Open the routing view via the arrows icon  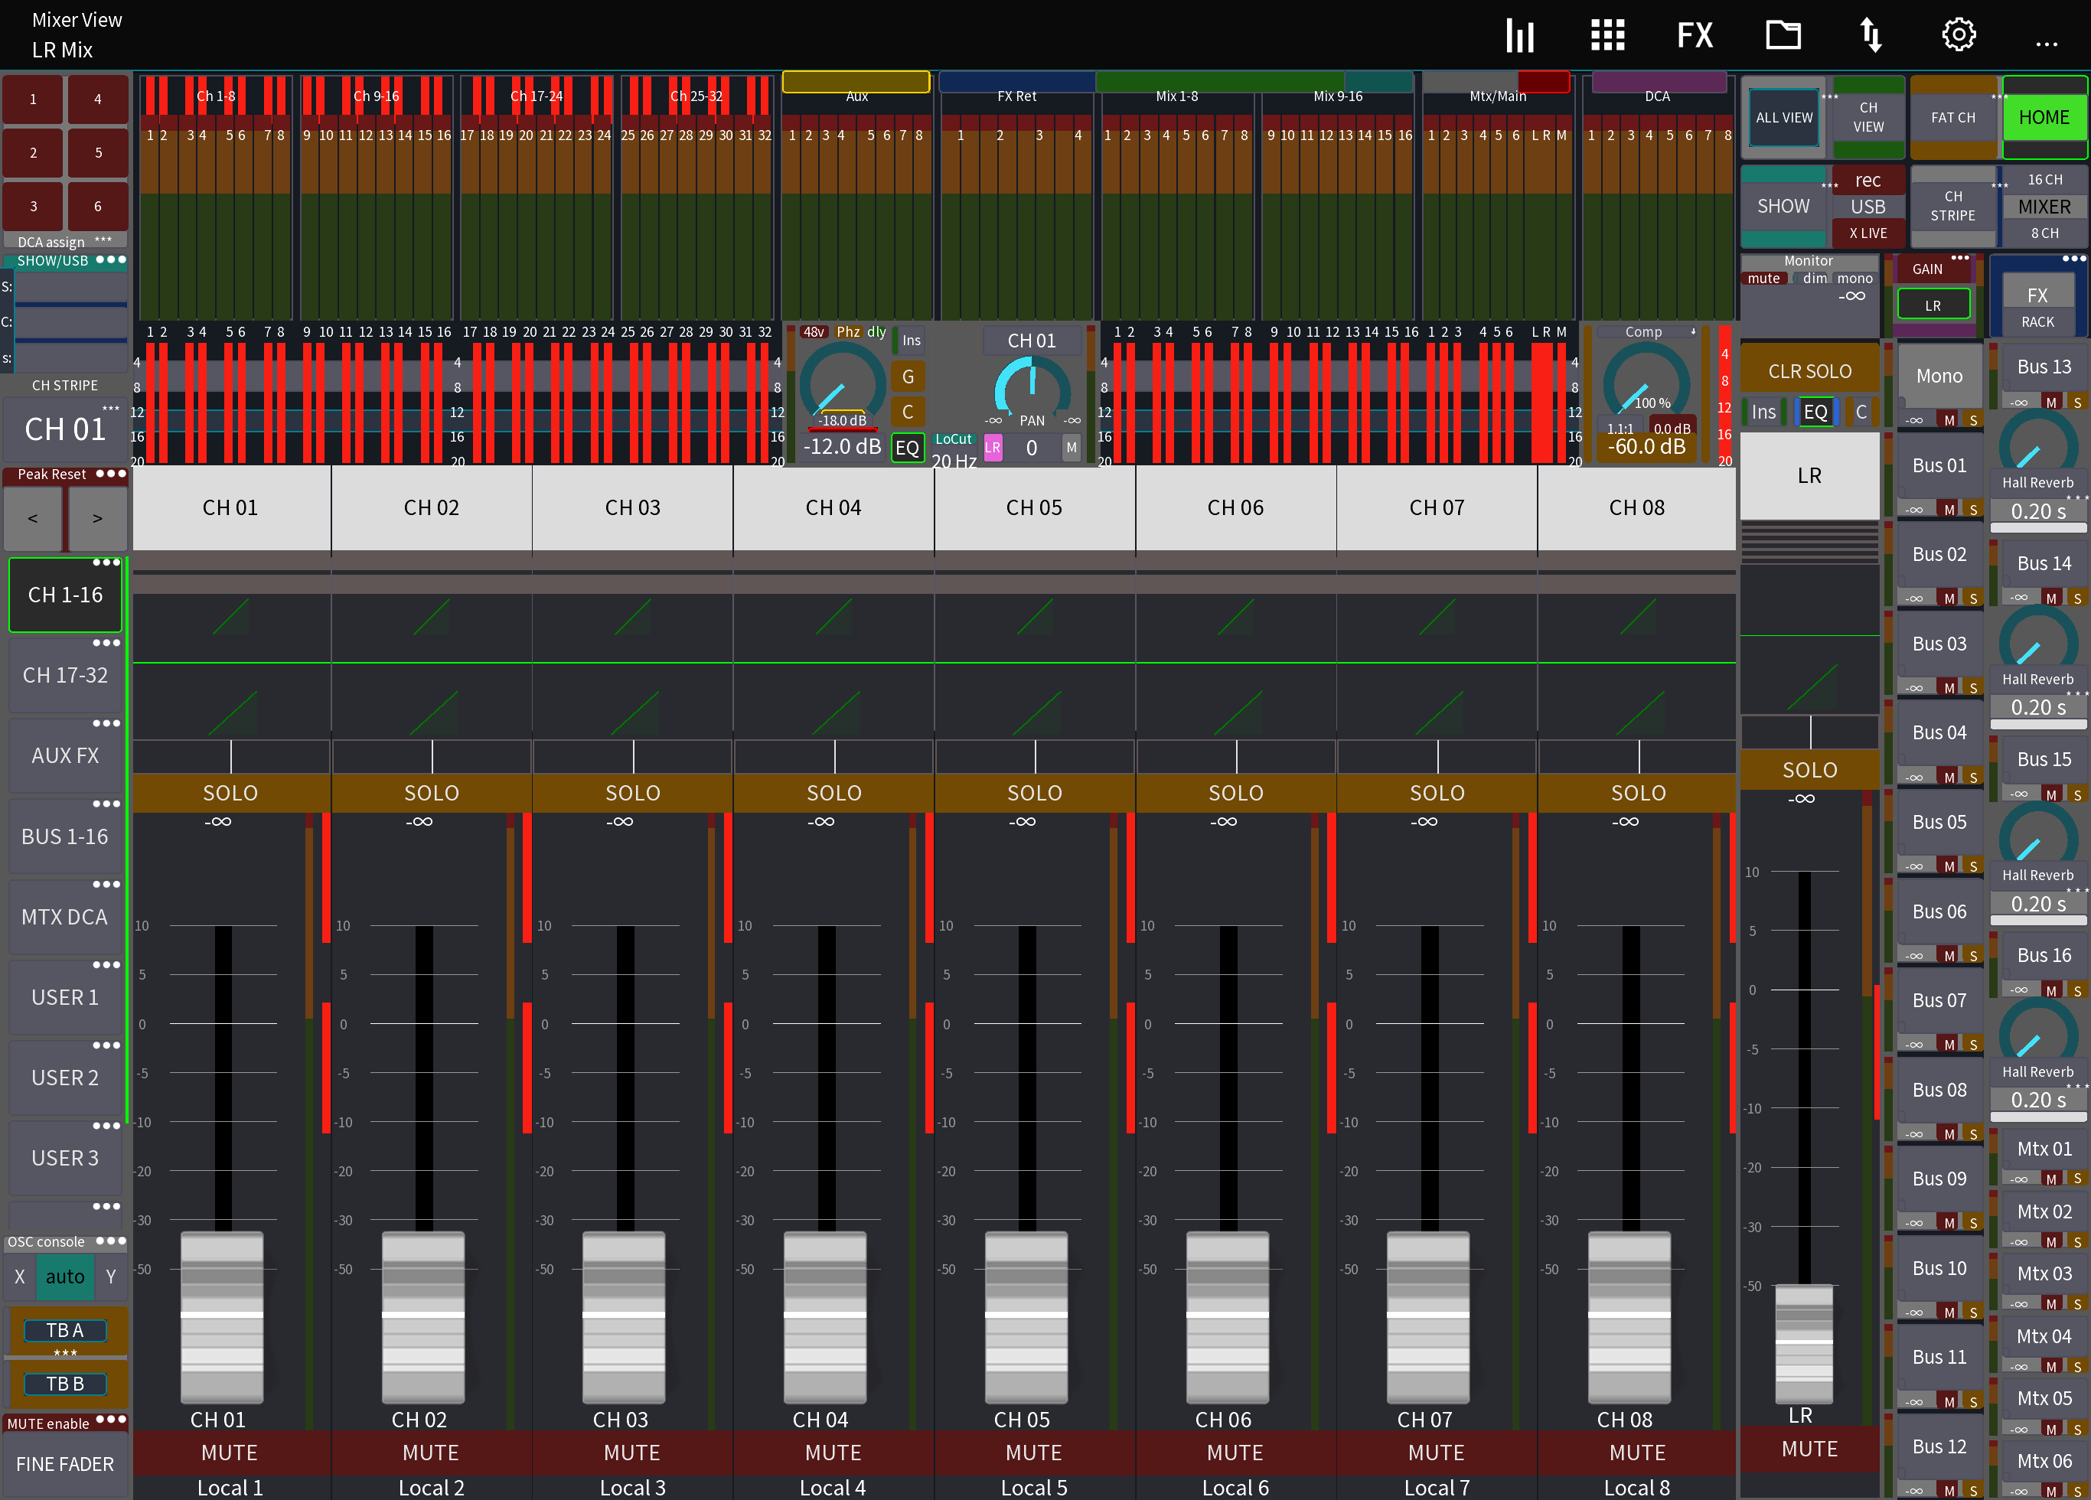click(x=1871, y=34)
